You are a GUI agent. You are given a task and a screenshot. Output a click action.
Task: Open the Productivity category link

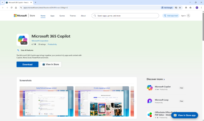52,44
